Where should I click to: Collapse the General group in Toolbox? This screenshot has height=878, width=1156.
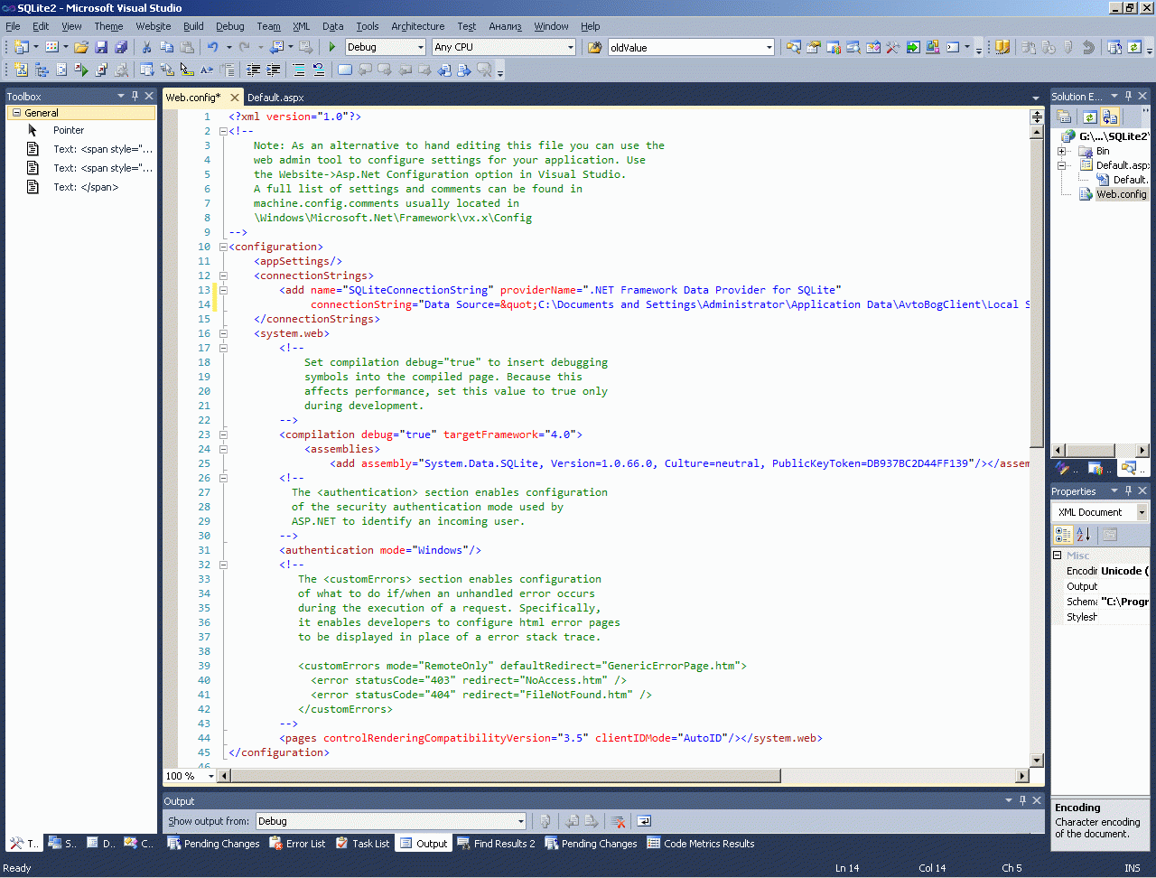(x=16, y=113)
